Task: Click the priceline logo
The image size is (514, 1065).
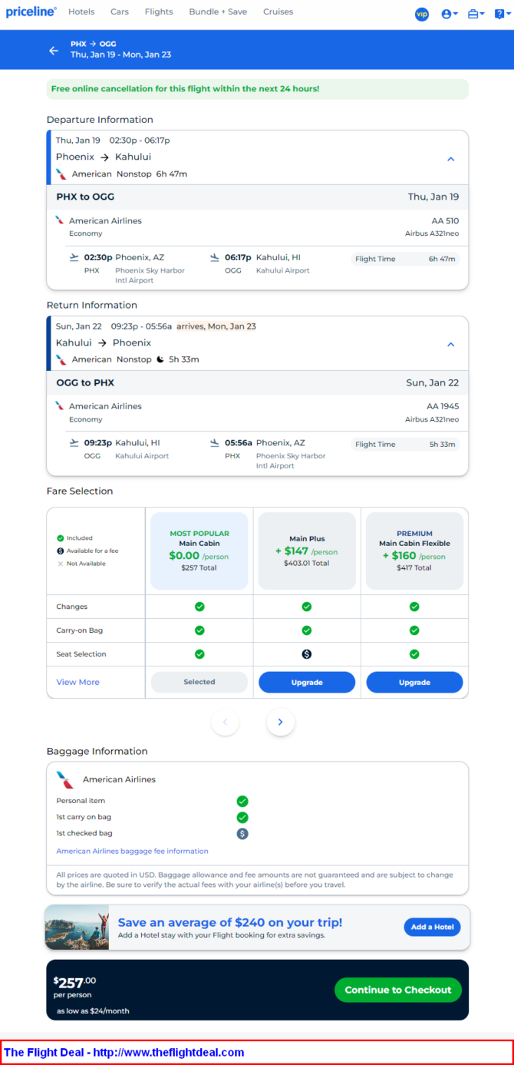Action: click(31, 12)
